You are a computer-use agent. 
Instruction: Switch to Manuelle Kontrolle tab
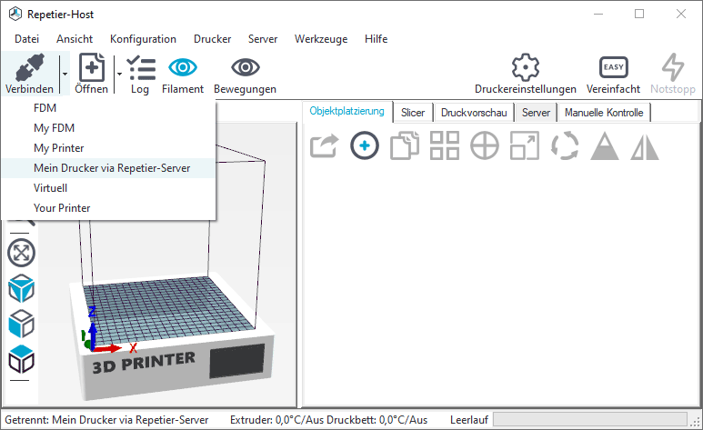pos(604,113)
